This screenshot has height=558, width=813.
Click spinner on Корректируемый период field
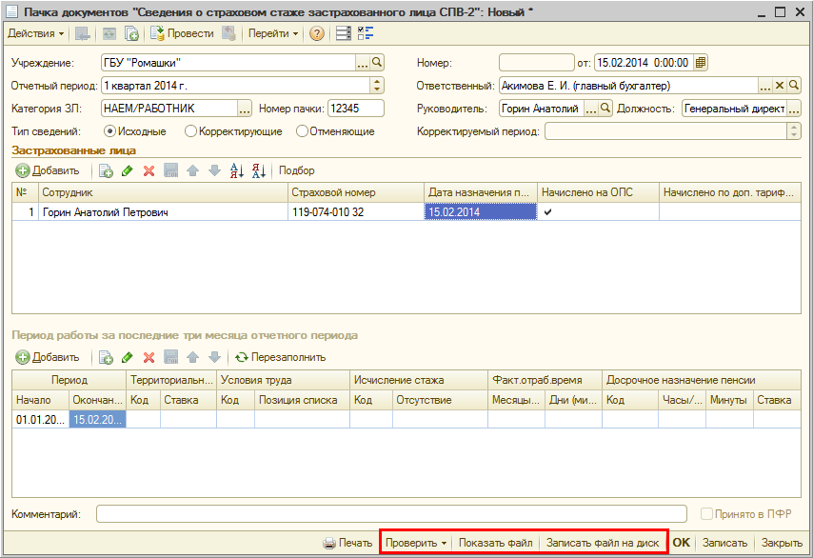[794, 131]
